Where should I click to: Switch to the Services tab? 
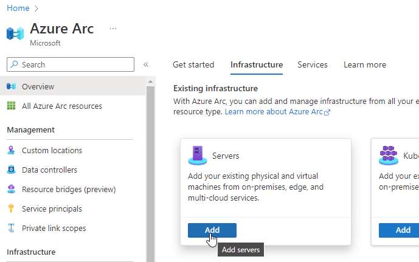click(313, 64)
